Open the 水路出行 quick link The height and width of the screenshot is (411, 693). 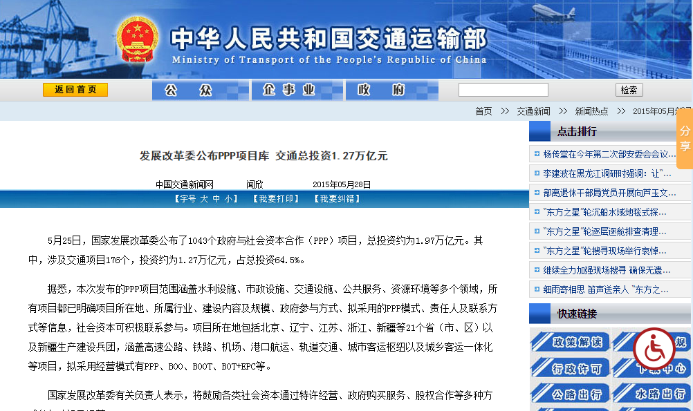tap(652, 394)
